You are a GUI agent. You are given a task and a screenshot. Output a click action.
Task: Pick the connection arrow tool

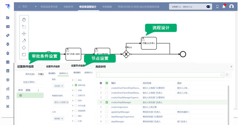tap(24, 41)
